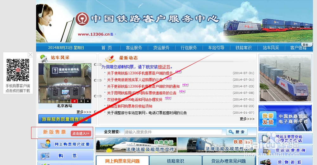Open notice 欢迎使用12306电话和网站办理发货
Viewport: 317px width, 165px height.
tap(135, 100)
